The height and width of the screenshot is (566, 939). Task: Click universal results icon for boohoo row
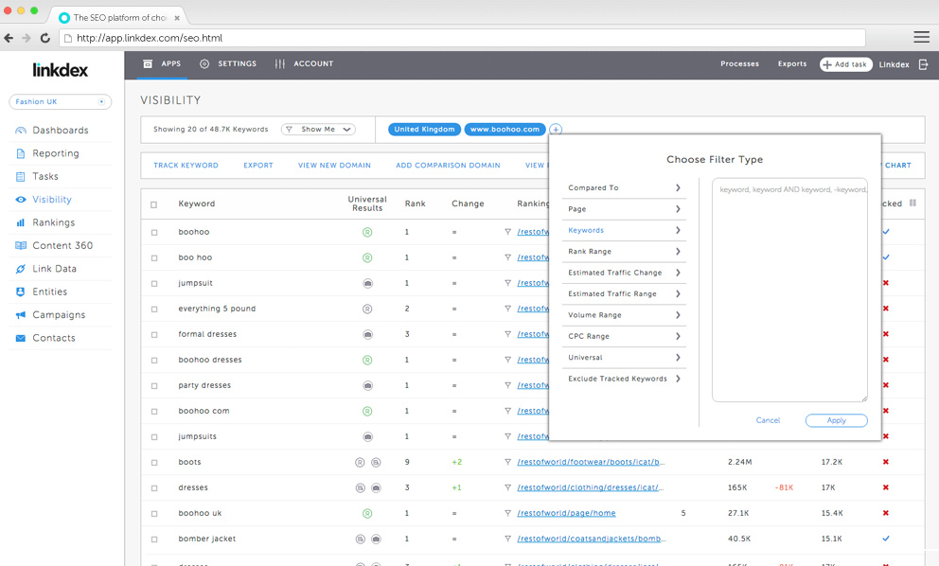pyautogui.click(x=367, y=233)
